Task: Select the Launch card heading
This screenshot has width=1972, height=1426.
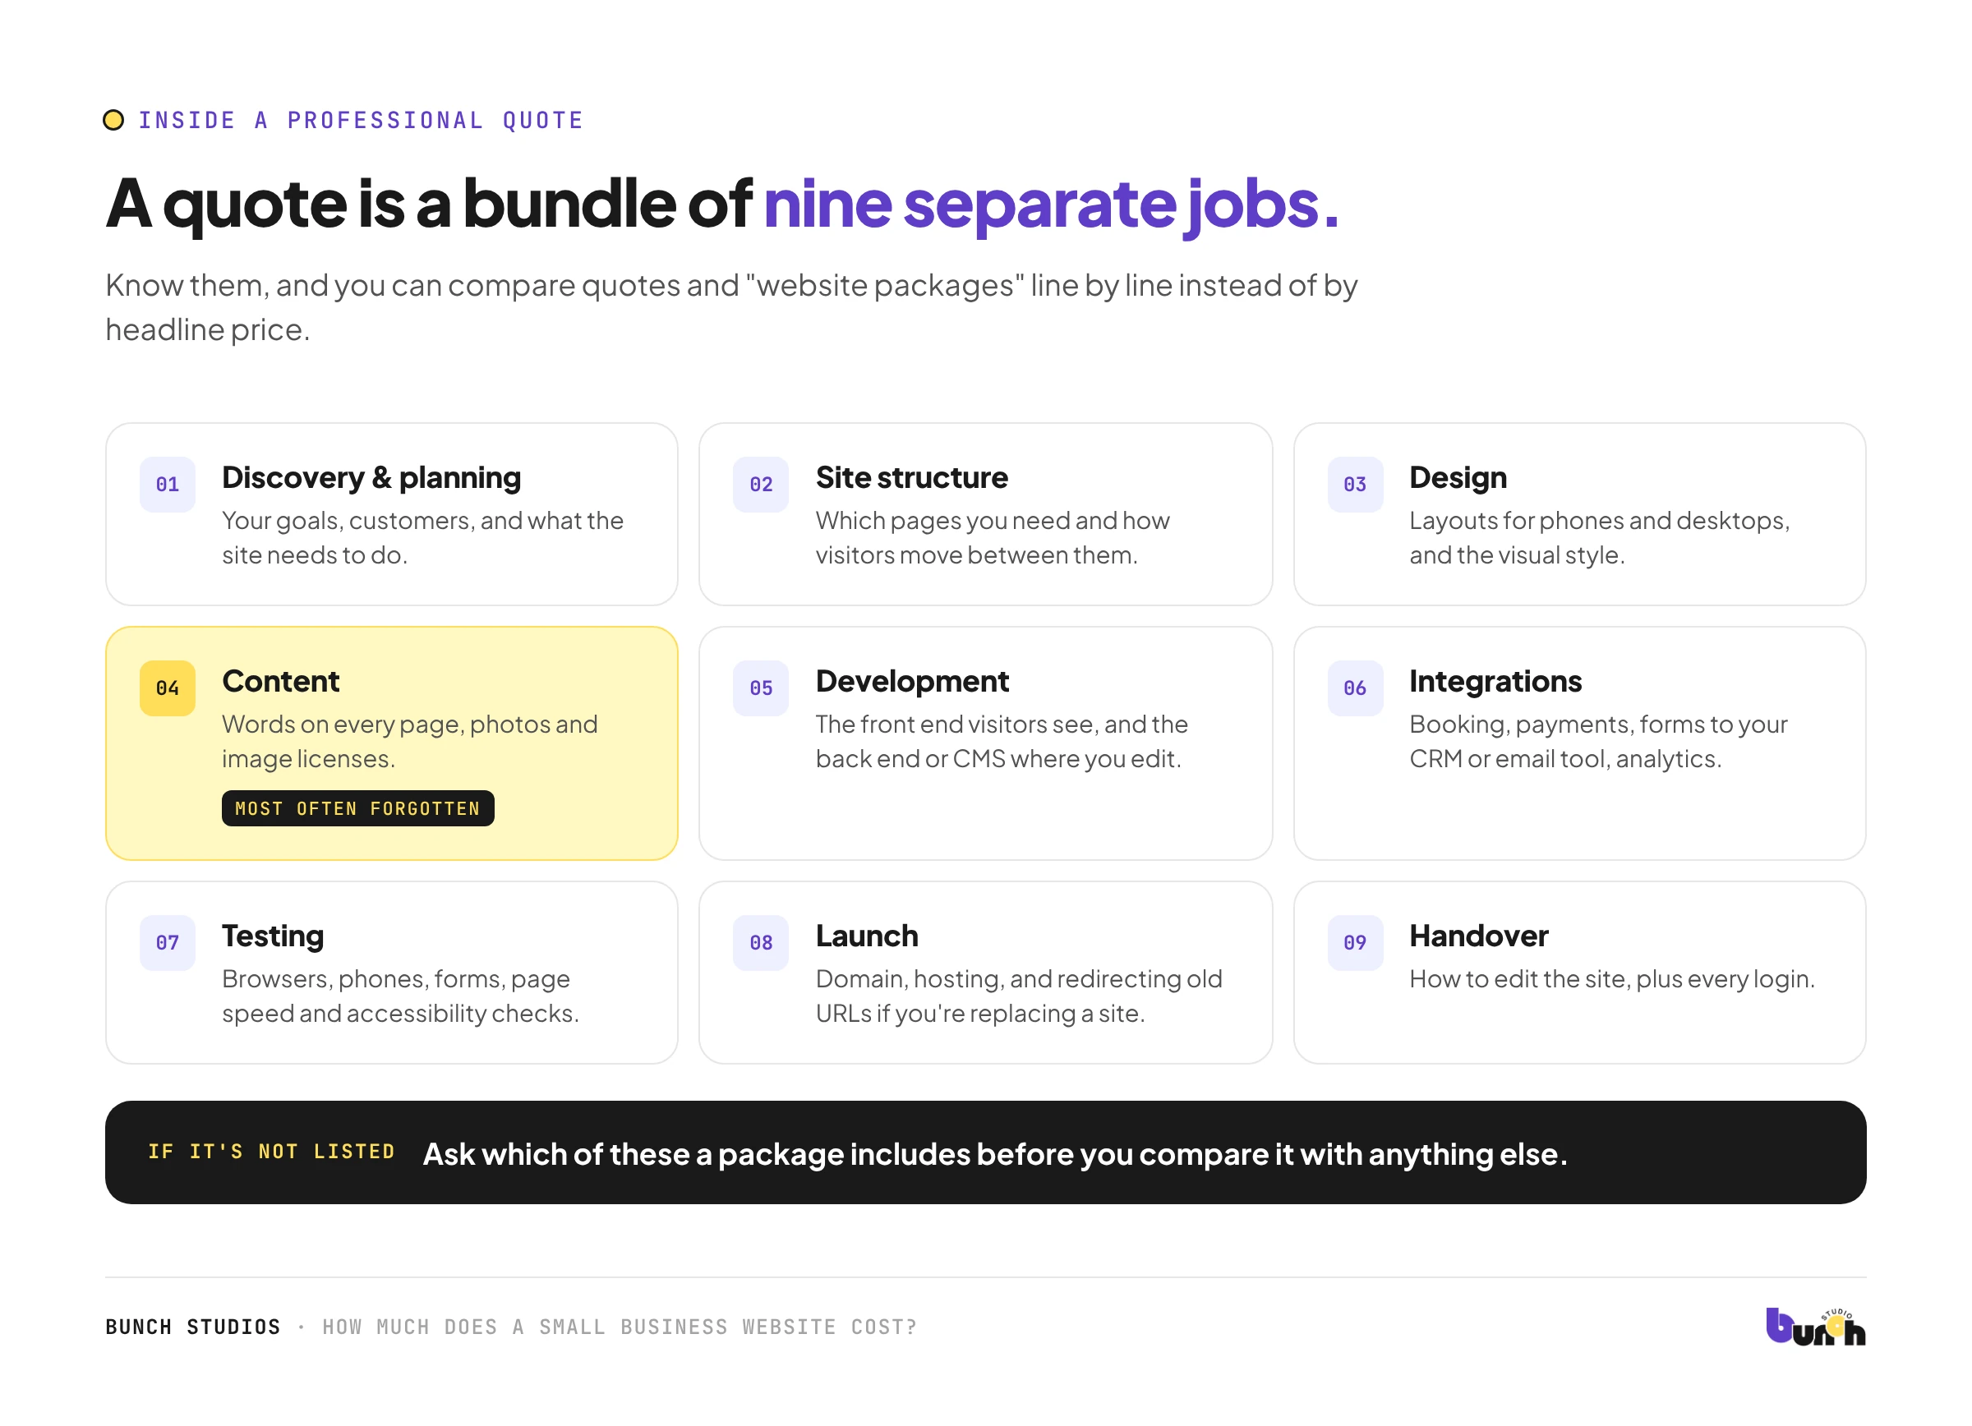Action: coord(867,936)
